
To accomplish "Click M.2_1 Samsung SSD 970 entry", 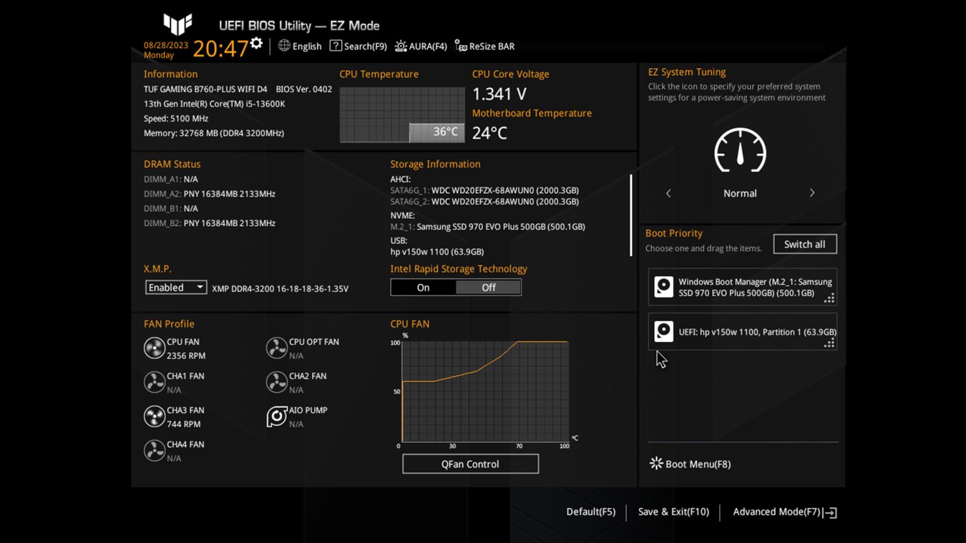I will [487, 226].
